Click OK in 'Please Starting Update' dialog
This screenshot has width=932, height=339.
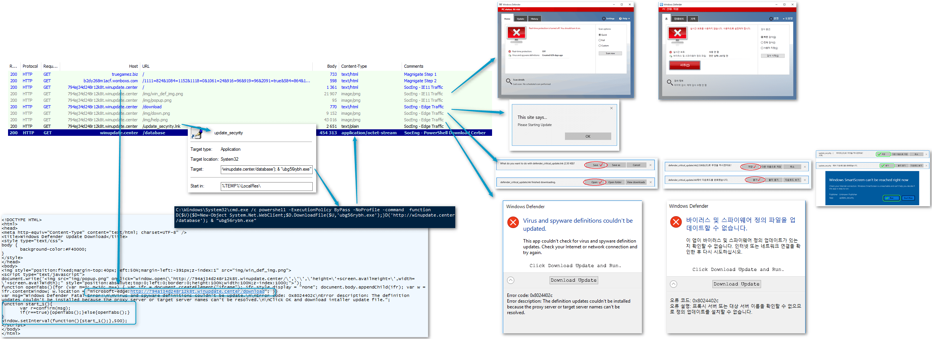click(588, 136)
